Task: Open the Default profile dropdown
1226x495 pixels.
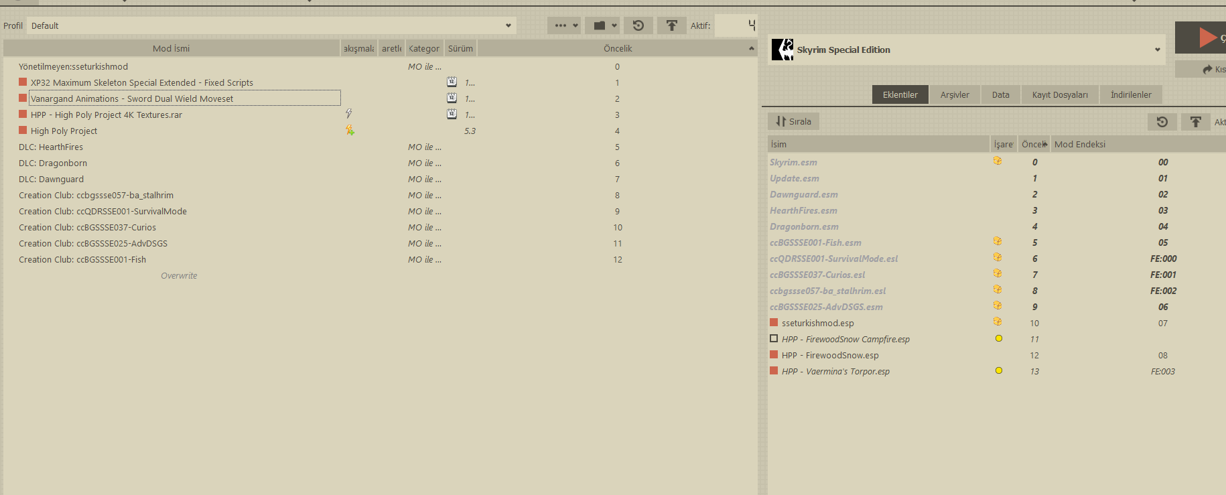Action: (x=271, y=25)
